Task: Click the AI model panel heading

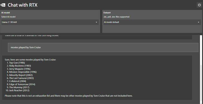Action: click(x=5, y=13)
